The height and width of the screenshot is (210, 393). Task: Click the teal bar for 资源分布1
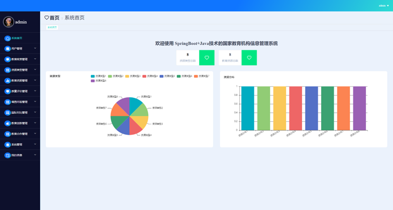point(248,108)
